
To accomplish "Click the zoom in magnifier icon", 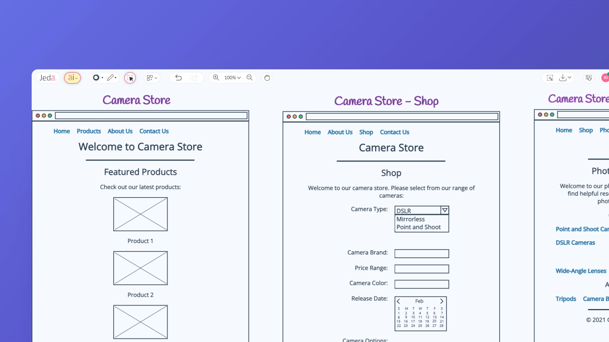I will (x=216, y=78).
